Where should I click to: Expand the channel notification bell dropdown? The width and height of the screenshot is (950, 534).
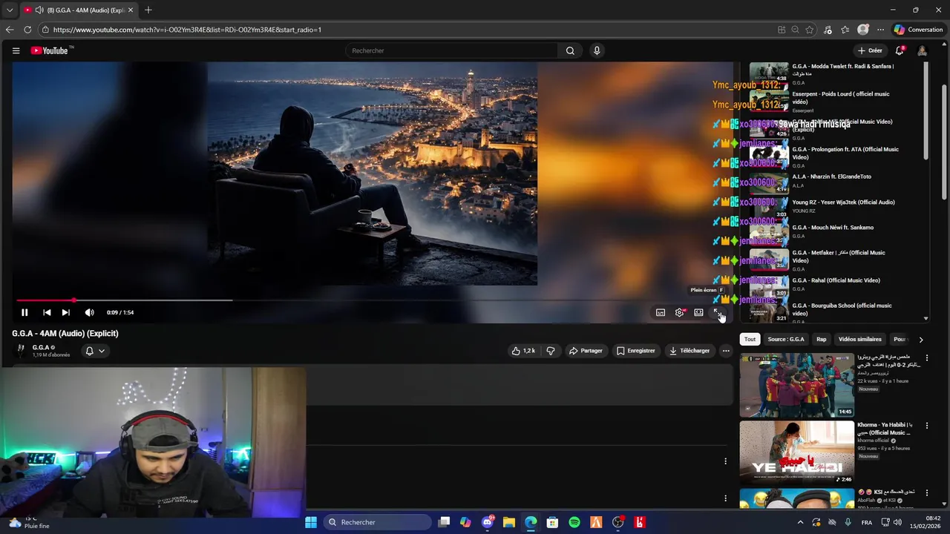click(95, 351)
